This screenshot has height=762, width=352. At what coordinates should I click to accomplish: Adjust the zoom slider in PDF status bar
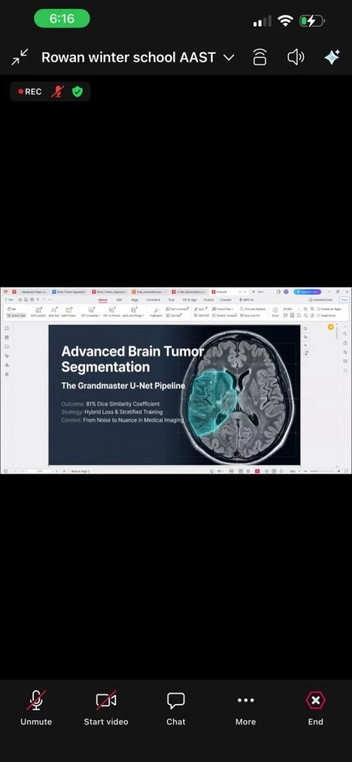point(324,472)
